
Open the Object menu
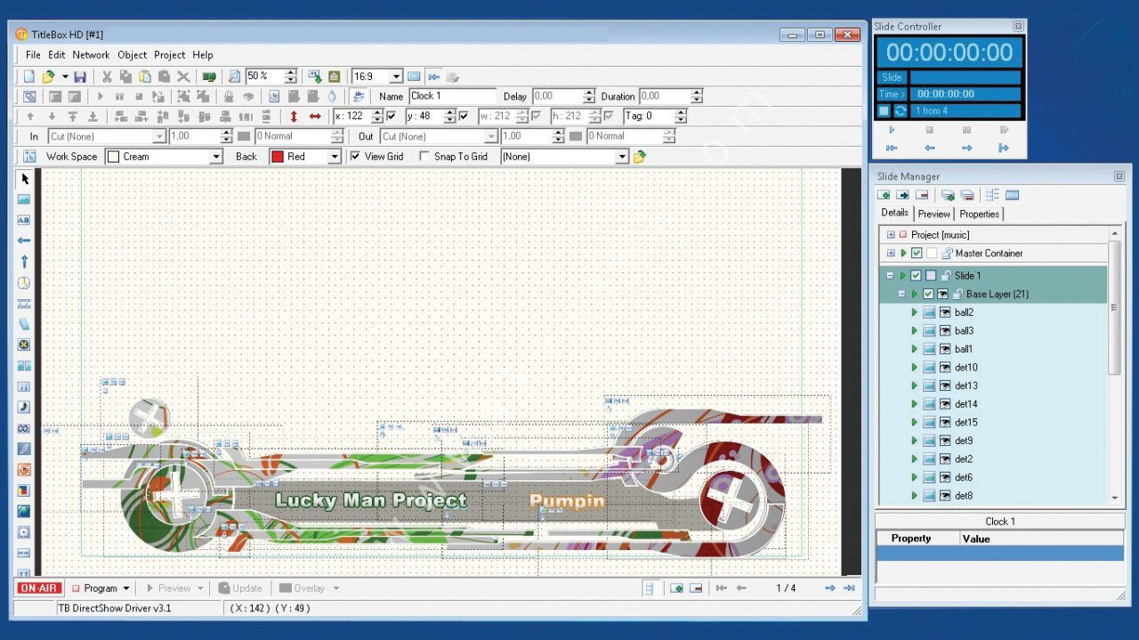coord(133,55)
